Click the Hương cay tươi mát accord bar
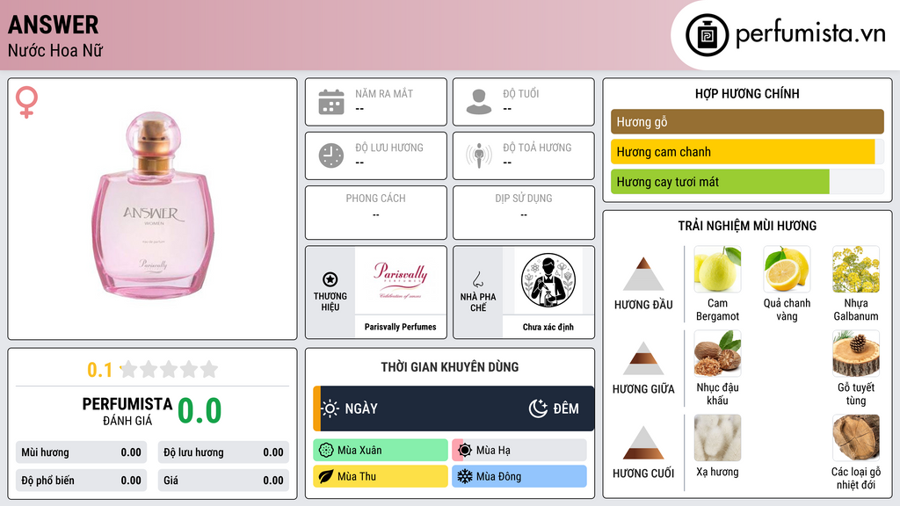 click(747, 182)
